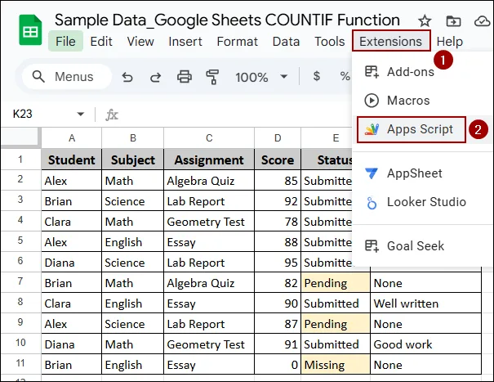Select column C header
This screenshot has width=494, height=382.
(x=209, y=138)
